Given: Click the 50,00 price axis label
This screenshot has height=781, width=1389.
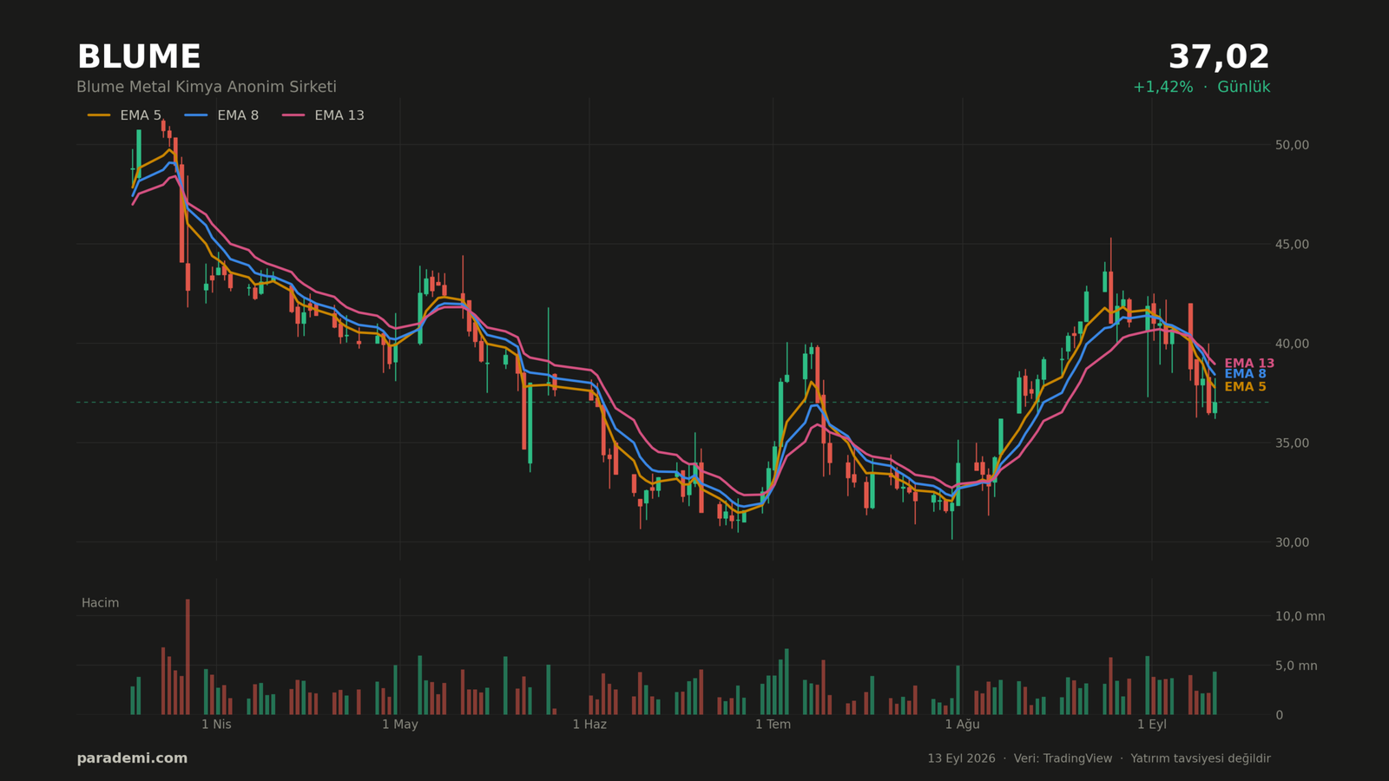Looking at the screenshot, I should [1292, 145].
